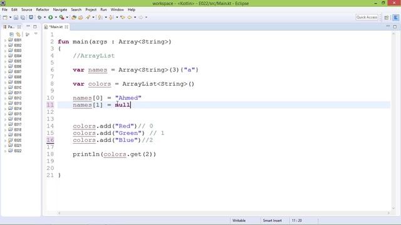The width and height of the screenshot is (401, 225).
Task: Maximize the Package Explorer view
Action: tap(35, 26)
